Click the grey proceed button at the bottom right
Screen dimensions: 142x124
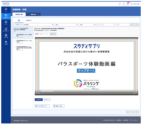pyautogui.click(x=132, y=112)
